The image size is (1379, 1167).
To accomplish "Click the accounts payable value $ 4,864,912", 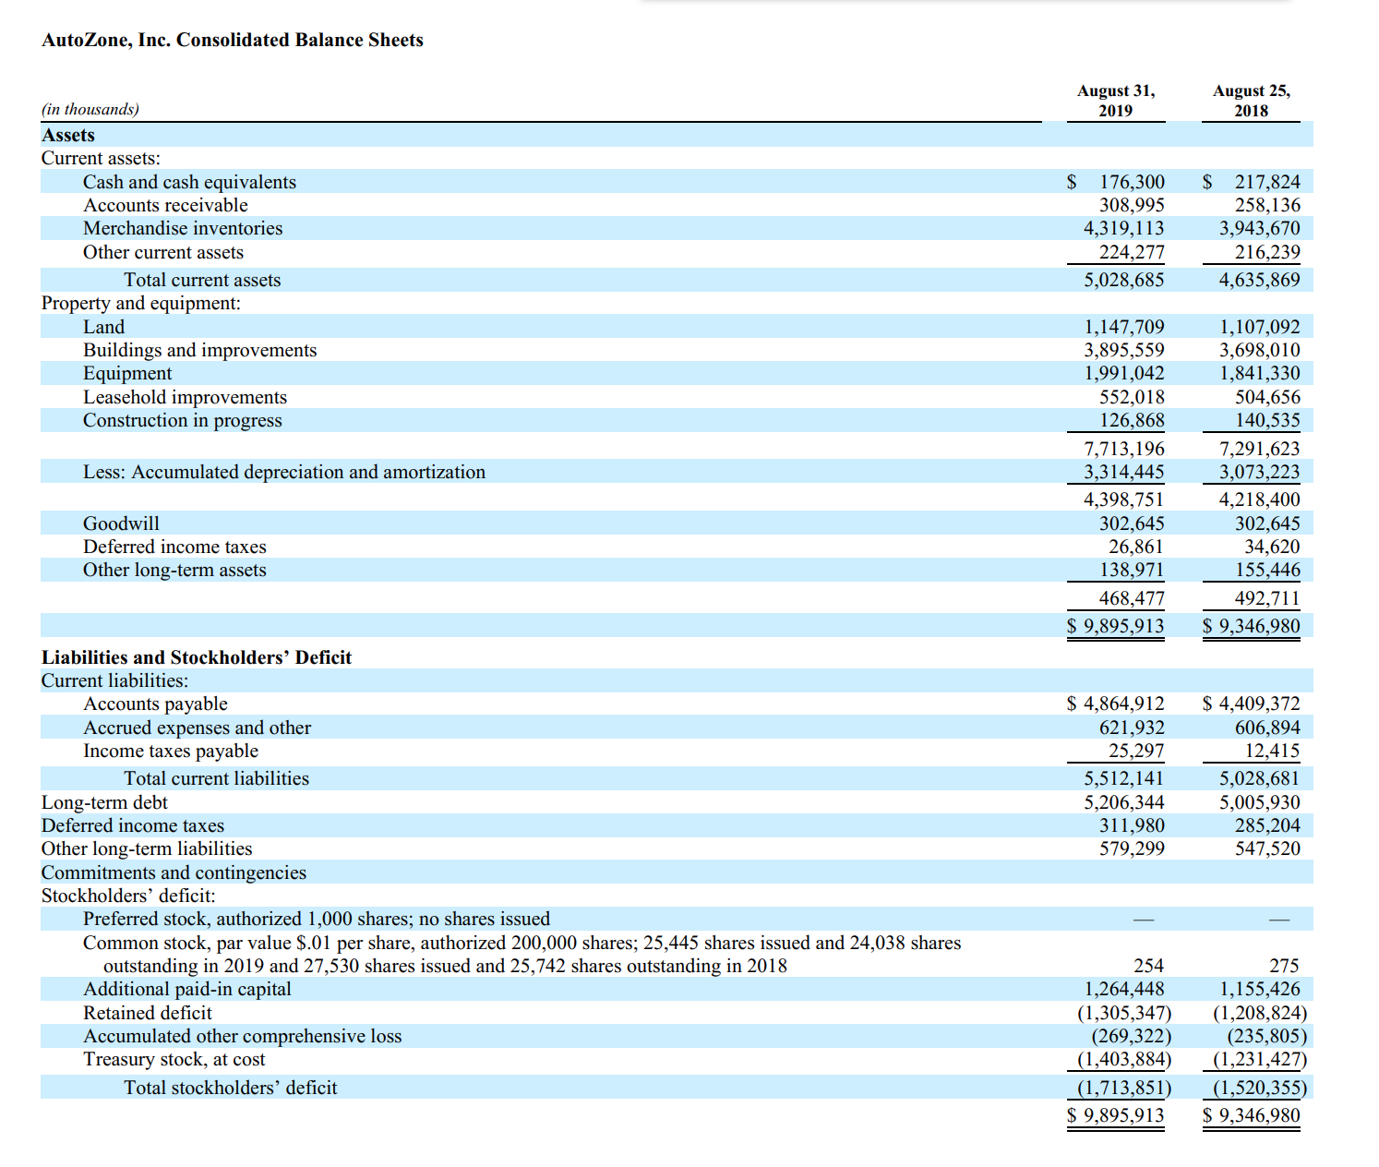I will [1116, 704].
